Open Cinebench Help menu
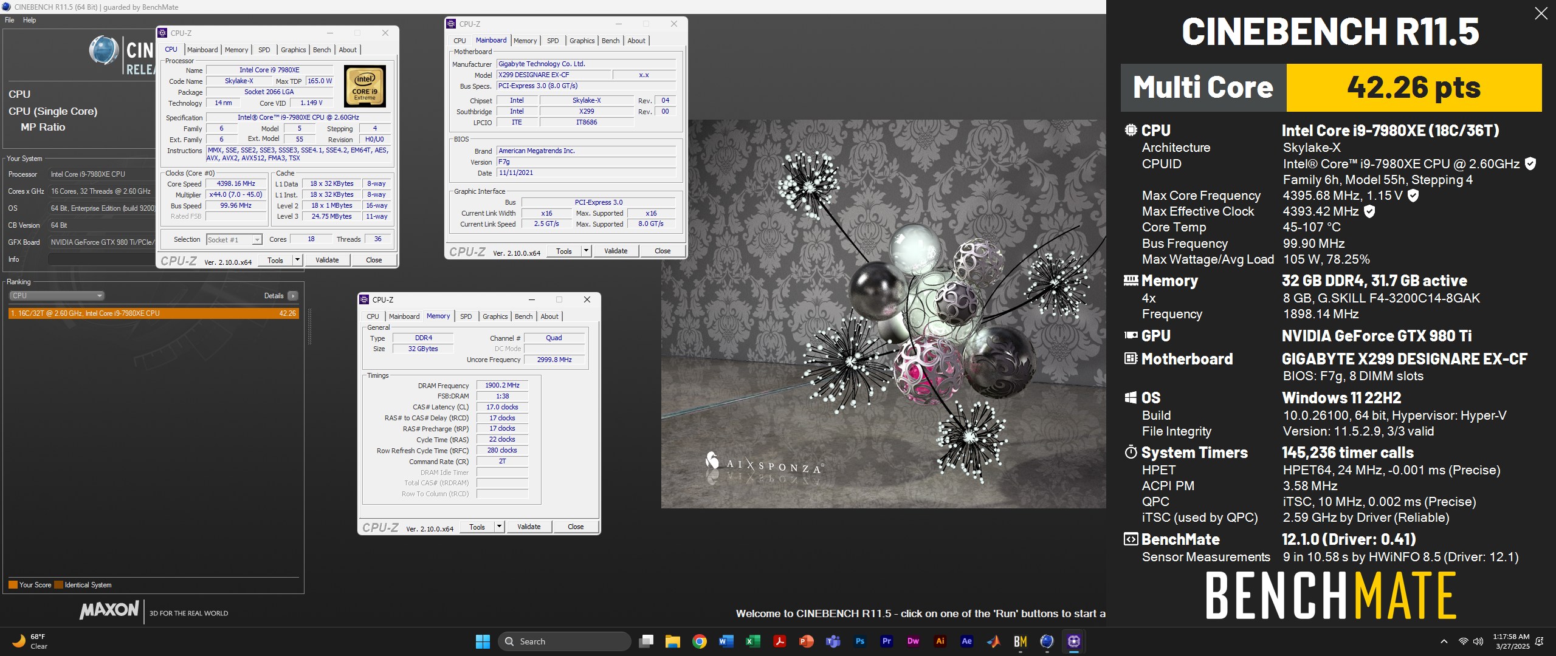The height and width of the screenshot is (656, 1556). coord(29,20)
